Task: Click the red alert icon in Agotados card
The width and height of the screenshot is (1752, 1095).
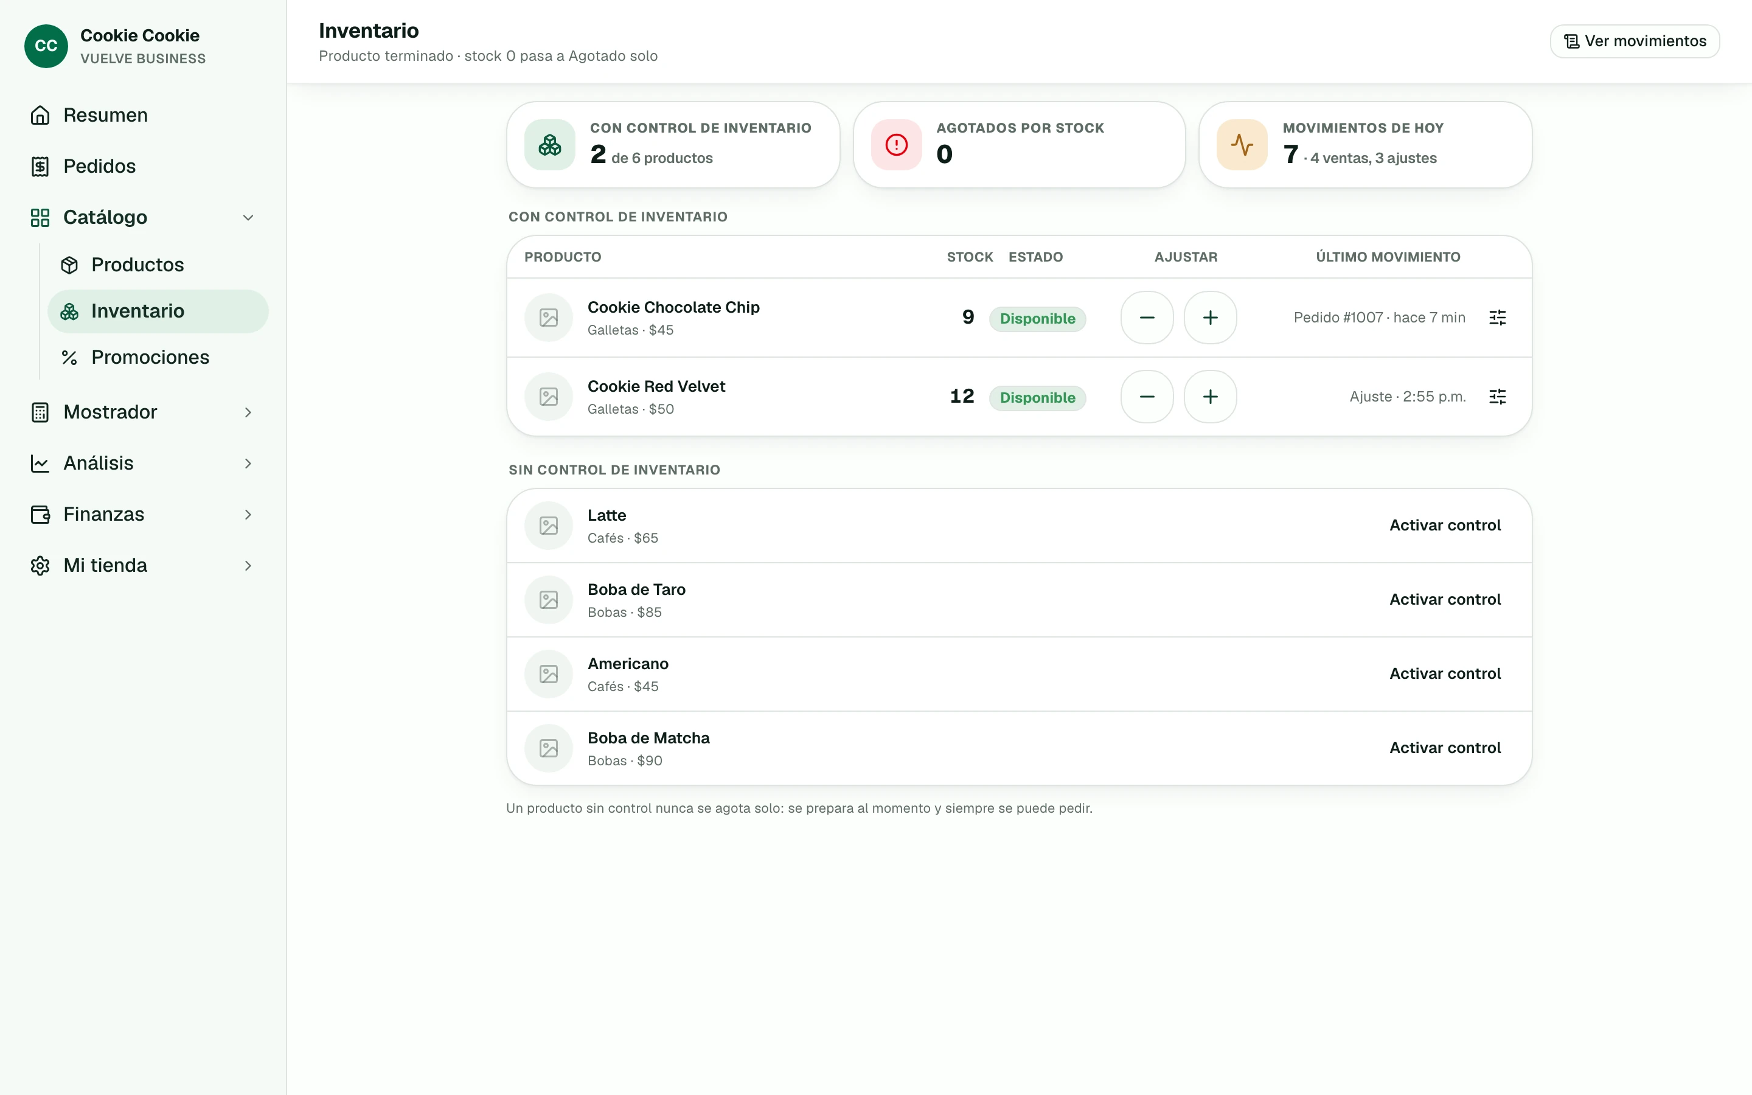Action: [x=896, y=145]
